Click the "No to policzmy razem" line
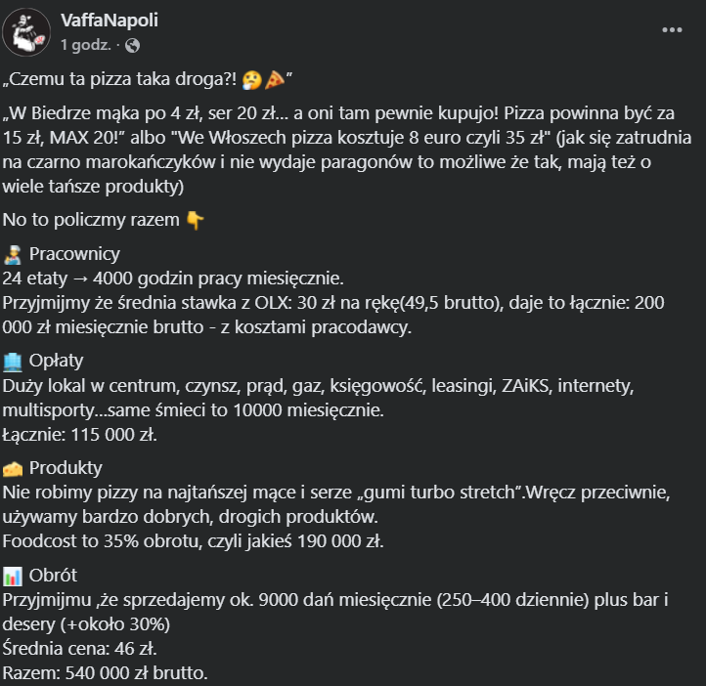The height and width of the screenshot is (686, 706). point(92,220)
